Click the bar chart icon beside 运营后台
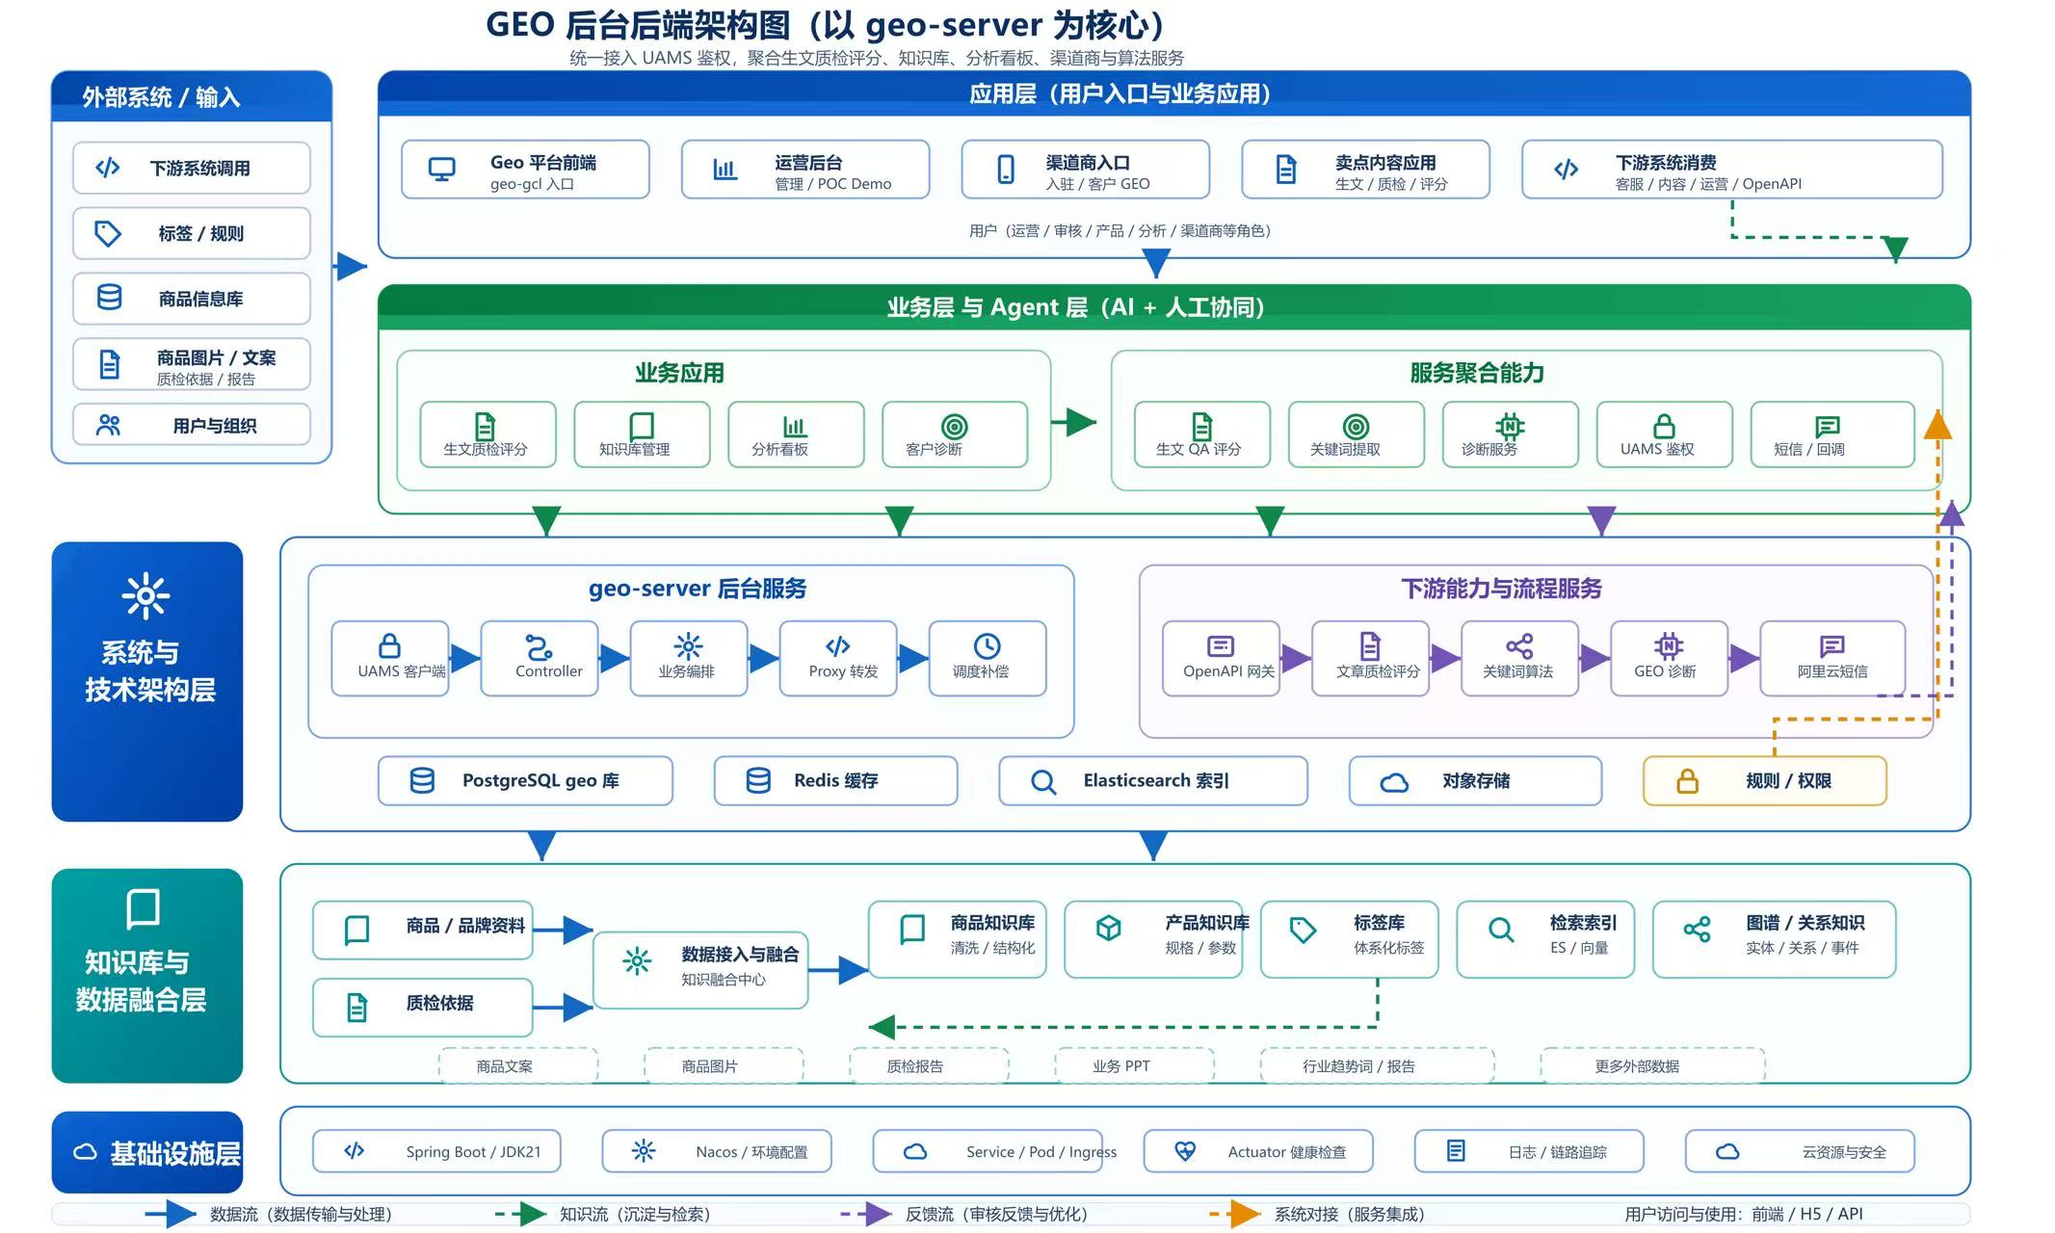The height and width of the screenshot is (1233, 2055). click(725, 170)
